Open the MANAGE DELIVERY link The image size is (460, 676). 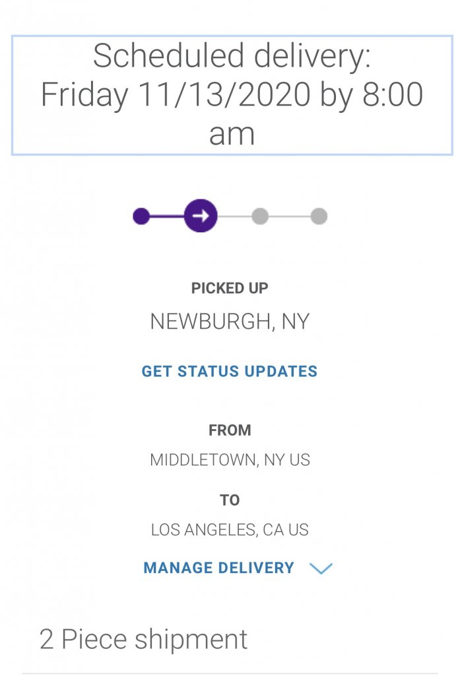coord(218,568)
